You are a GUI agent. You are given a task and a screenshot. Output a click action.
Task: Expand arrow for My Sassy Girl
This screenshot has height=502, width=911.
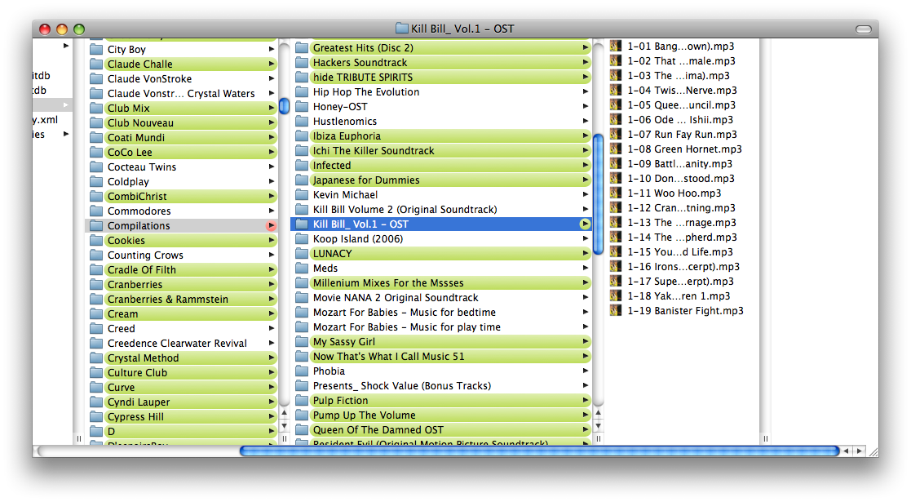[x=585, y=341]
